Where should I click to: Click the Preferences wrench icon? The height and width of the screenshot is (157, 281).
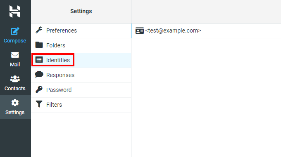pos(39,30)
